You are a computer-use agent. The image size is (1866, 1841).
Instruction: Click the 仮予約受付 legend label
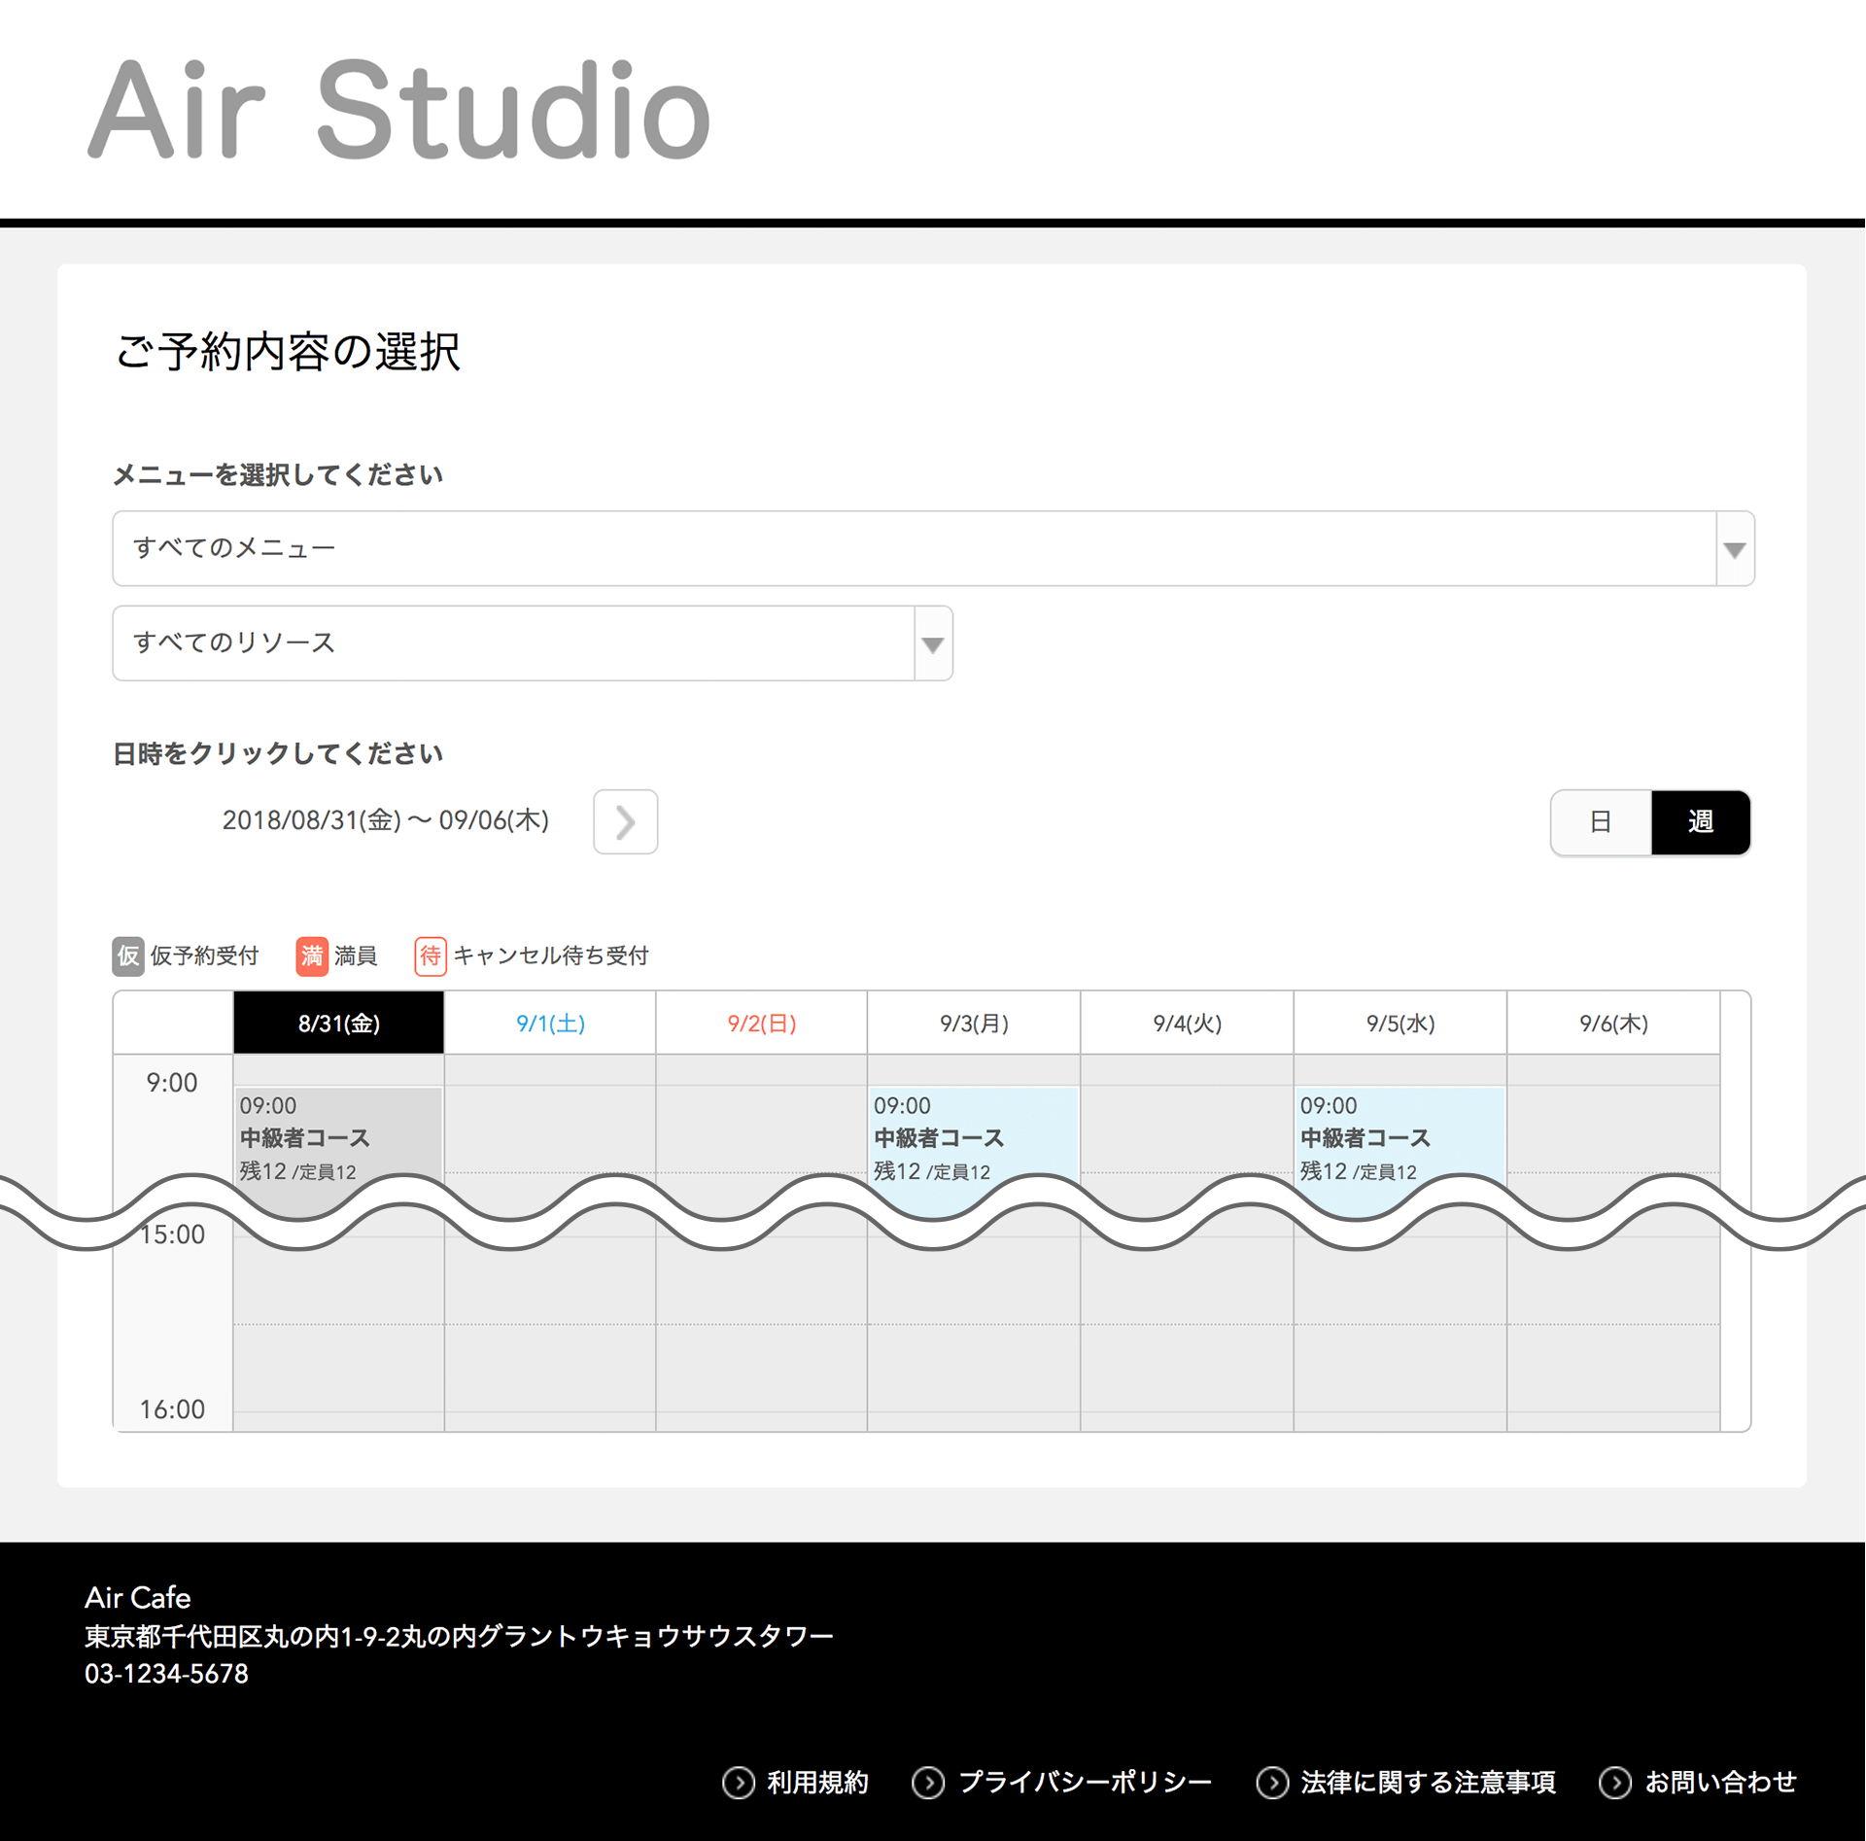point(204,956)
